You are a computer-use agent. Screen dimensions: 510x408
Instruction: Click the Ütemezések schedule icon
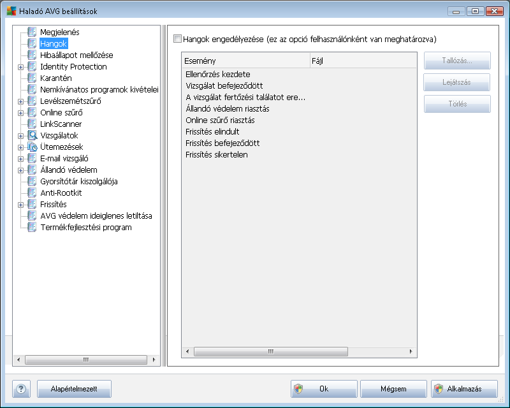[x=33, y=147]
